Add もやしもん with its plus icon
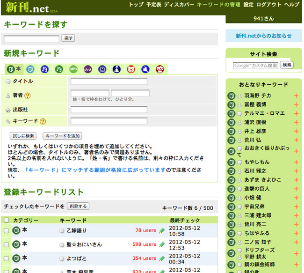 (296, 162)
